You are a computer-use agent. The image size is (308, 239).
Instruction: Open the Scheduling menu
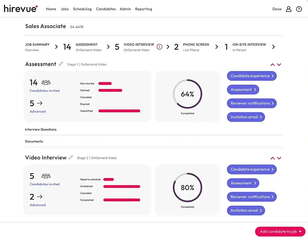point(82,9)
